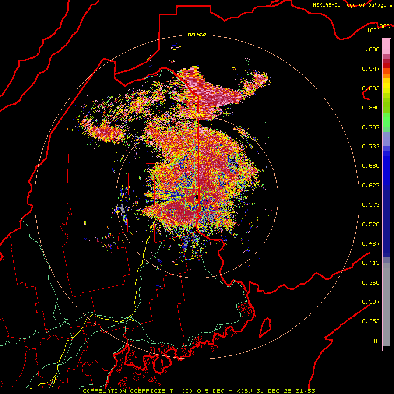
Task: Click the 01:53 timestamp text
Action: (305, 391)
